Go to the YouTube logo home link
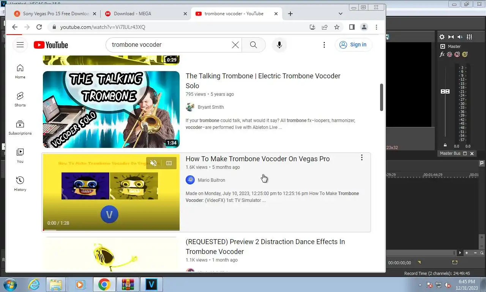 click(51, 45)
